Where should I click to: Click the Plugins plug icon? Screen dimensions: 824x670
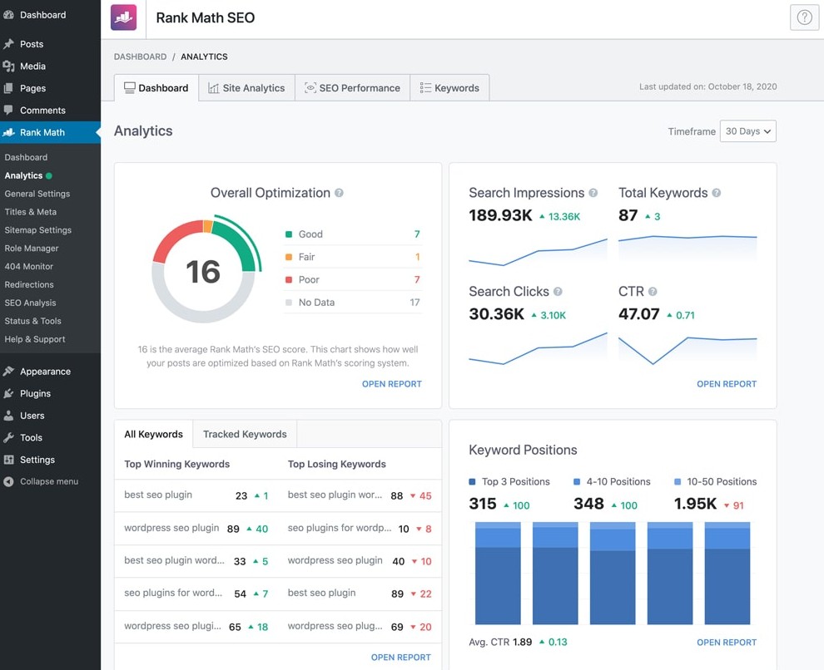click(8, 393)
